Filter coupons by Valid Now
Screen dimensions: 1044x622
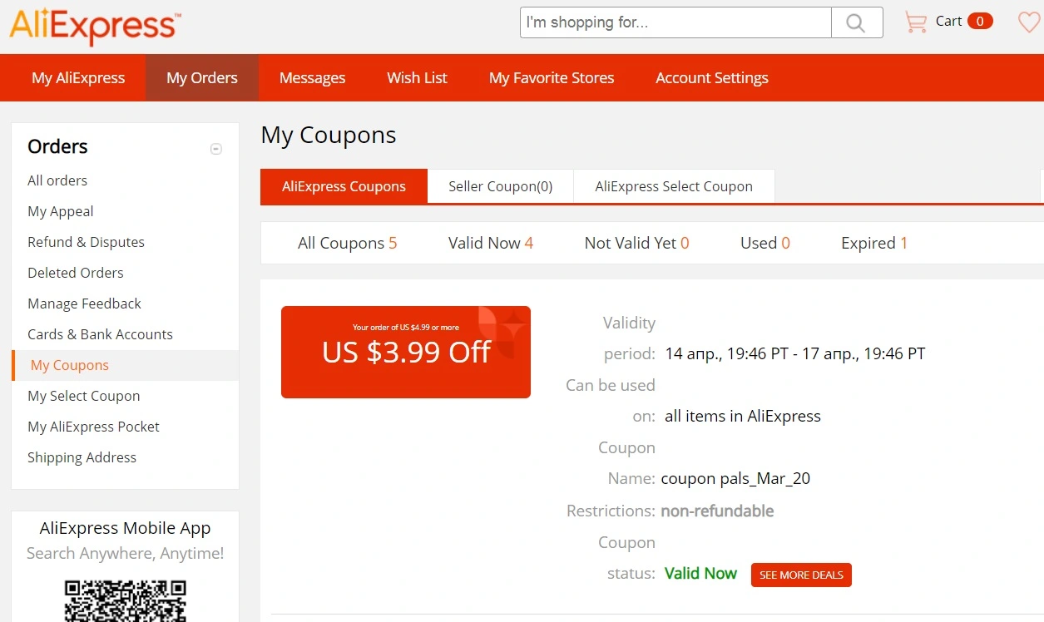click(x=491, y=243)
